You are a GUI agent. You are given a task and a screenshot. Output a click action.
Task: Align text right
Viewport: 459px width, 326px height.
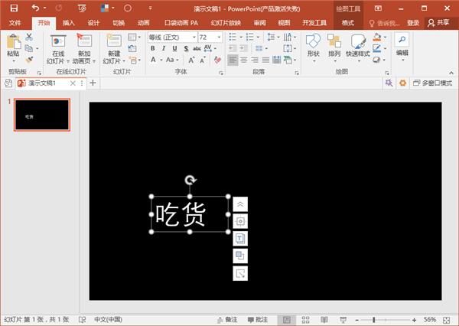coord(255,60)
